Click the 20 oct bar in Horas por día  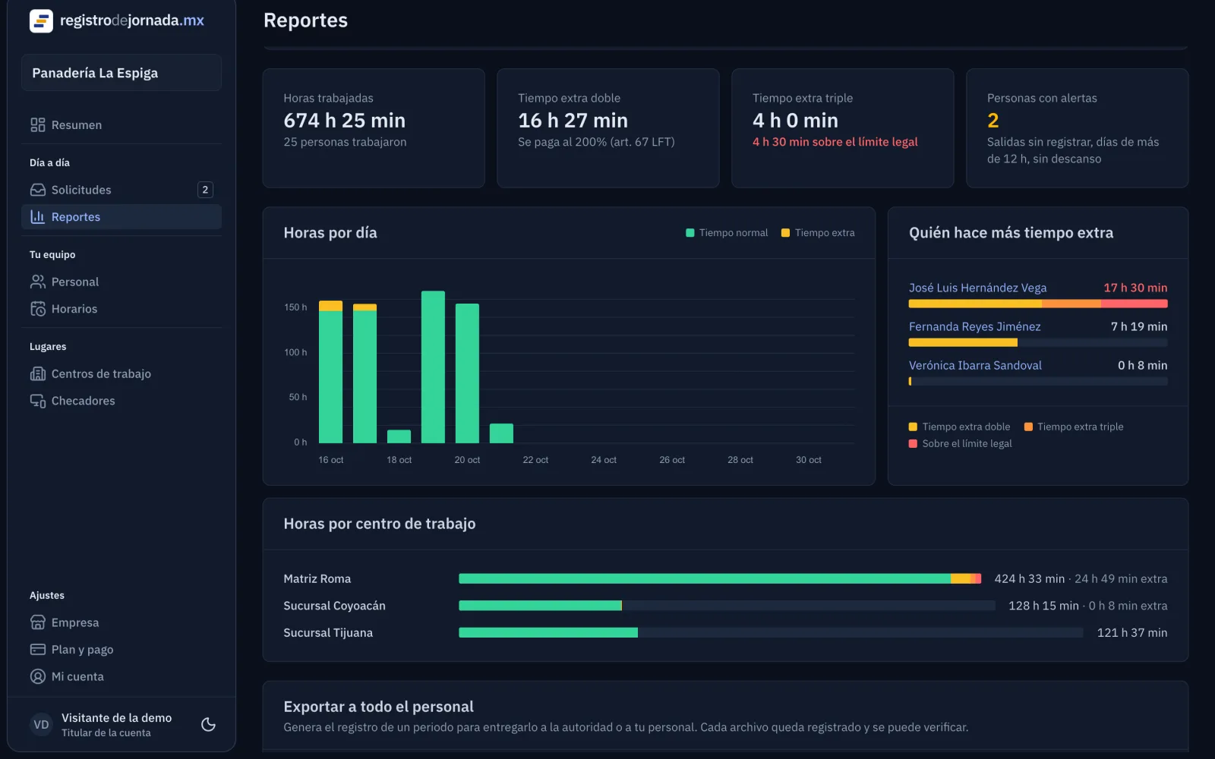467,373
